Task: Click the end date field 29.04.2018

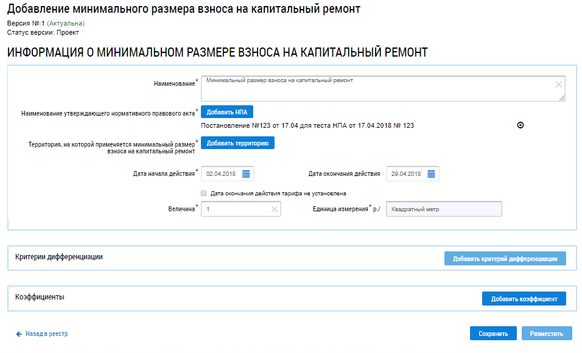Action: point(412,173)
